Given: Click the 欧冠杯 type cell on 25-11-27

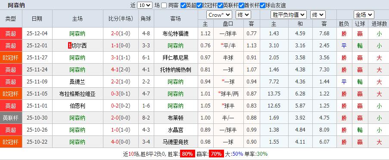Looking at the screenshot, I should tap(11, 58).
